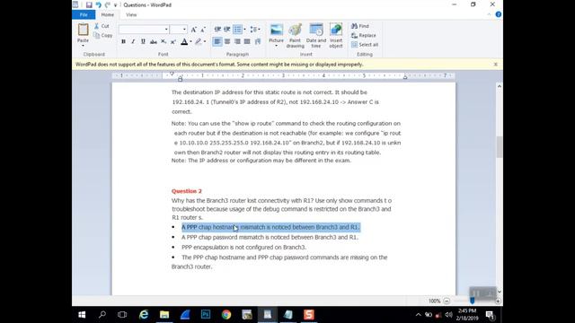Copy the selected text
This screenshot has height=323, width=575.
[102, 36]
